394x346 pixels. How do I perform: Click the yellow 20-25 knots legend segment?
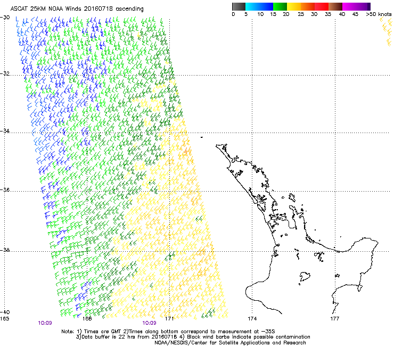tap(294, 6)
